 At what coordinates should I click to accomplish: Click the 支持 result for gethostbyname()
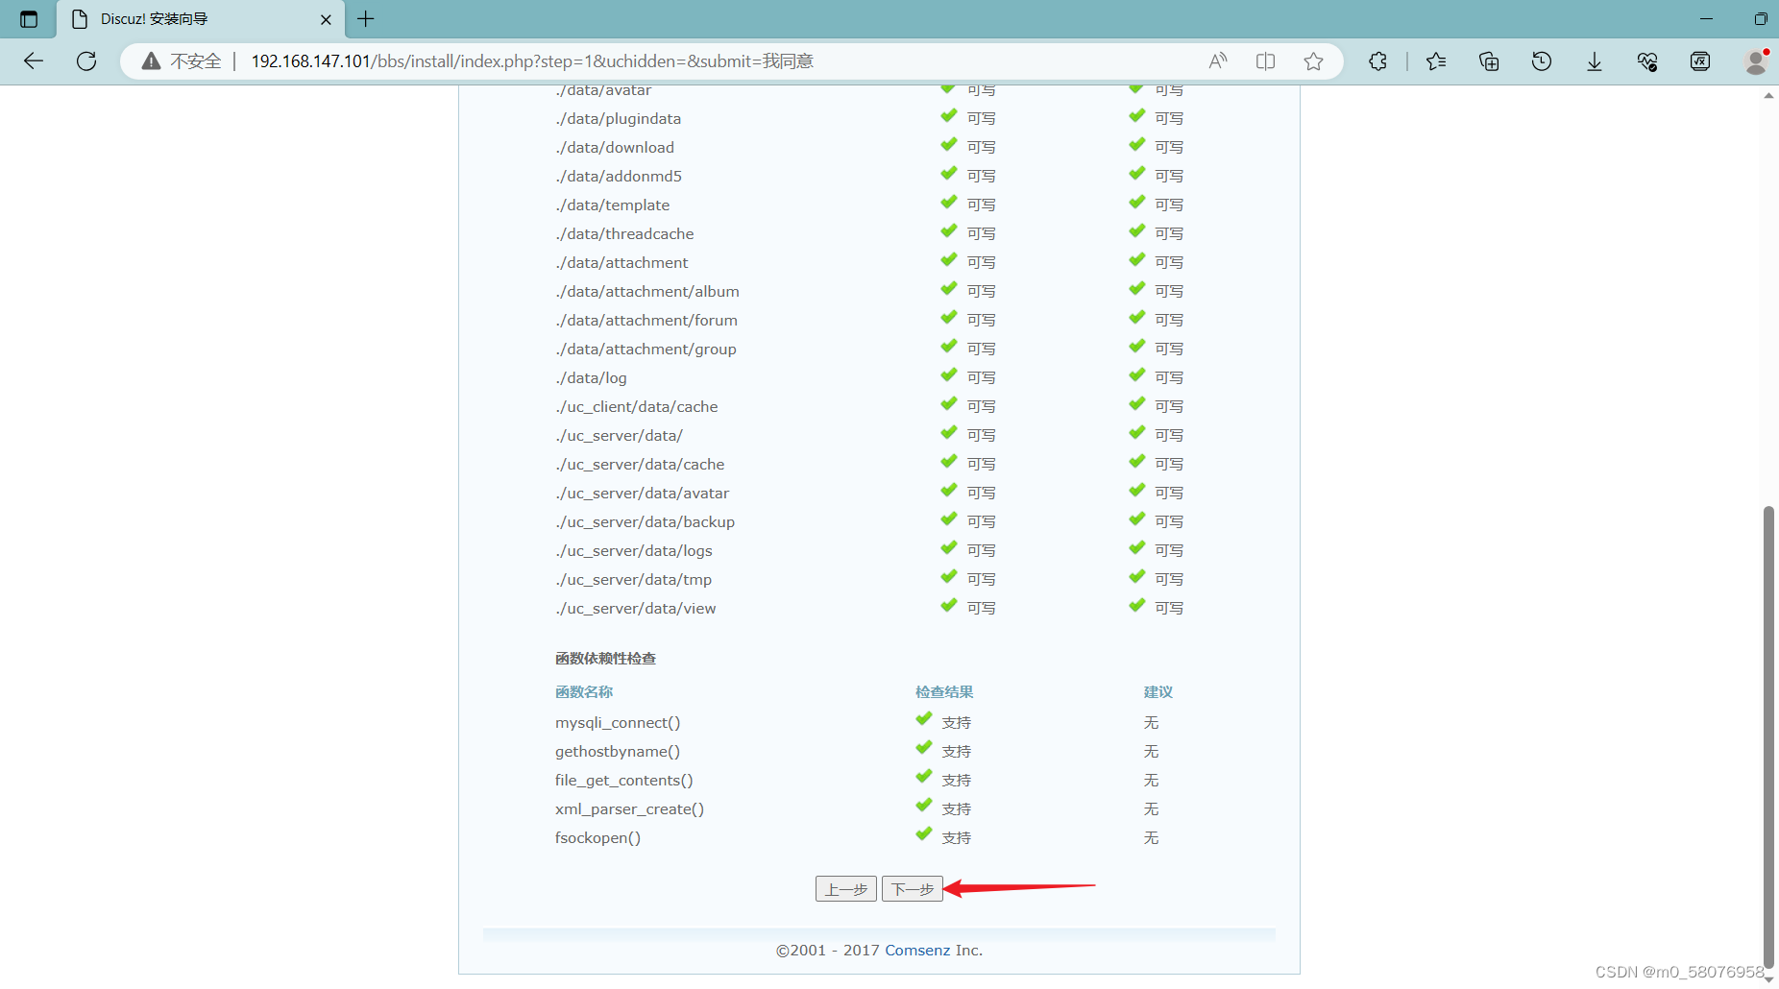957,752
